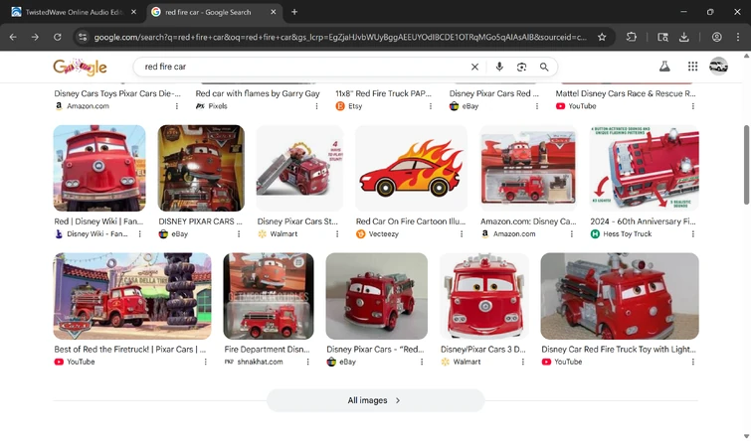
Task: Open '11x8" Red Fire Truck PAP...' Etsy link
Action: [383, 93]
